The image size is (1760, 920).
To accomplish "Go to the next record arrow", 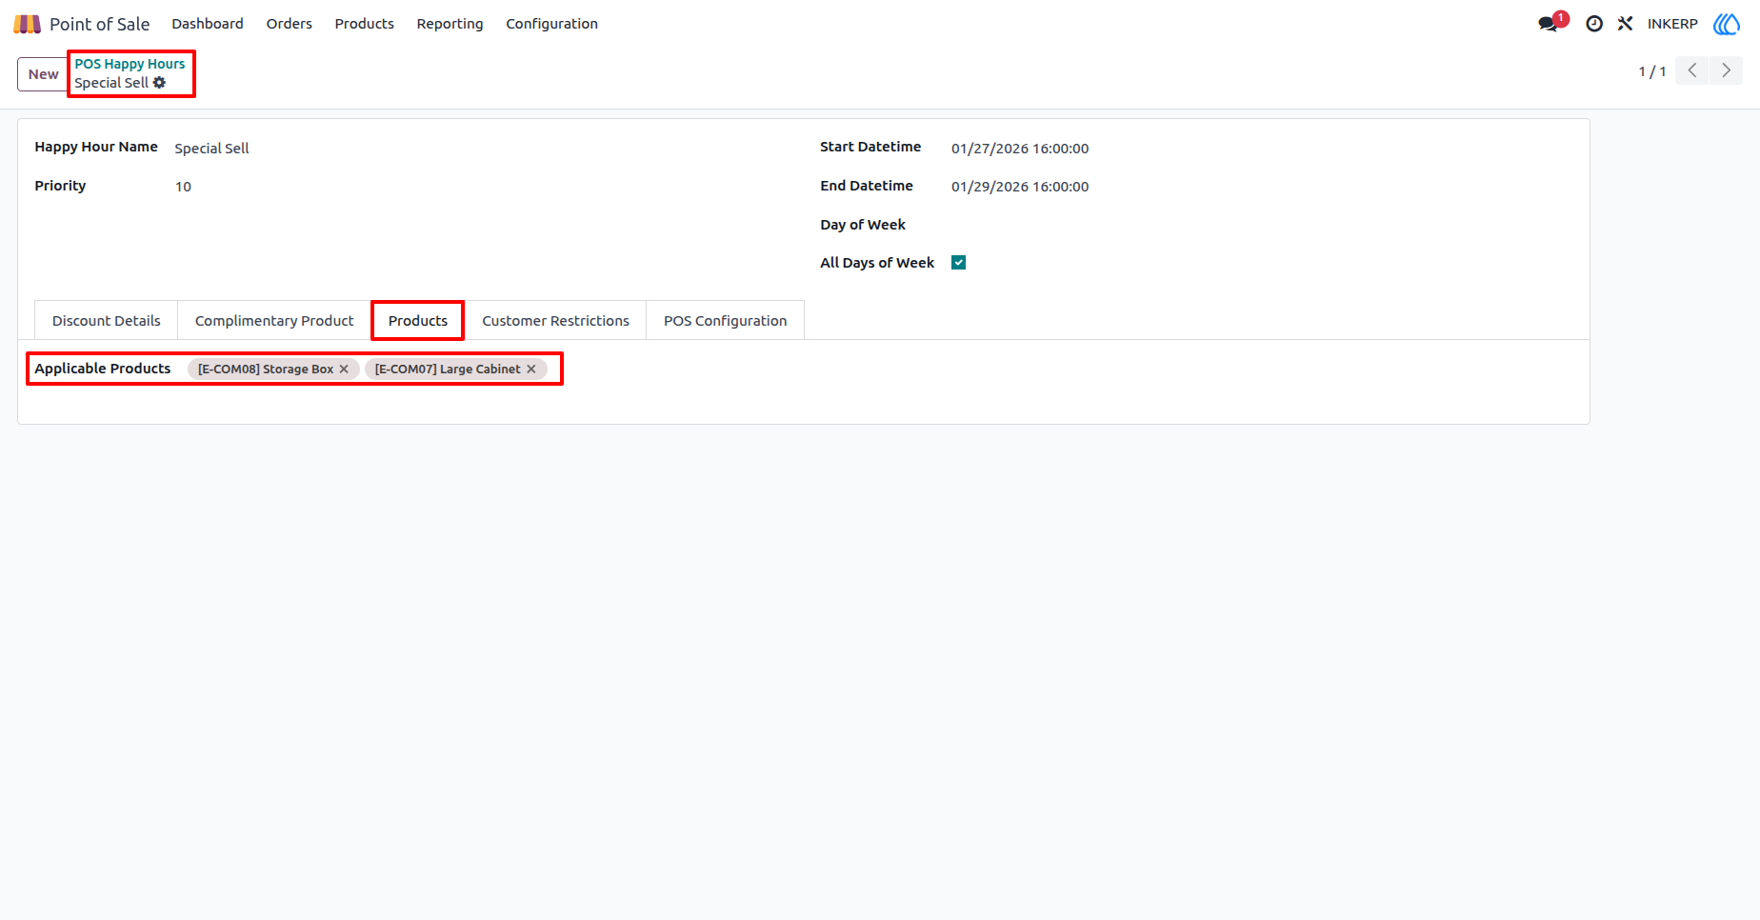I will (x=1726, y=70).
